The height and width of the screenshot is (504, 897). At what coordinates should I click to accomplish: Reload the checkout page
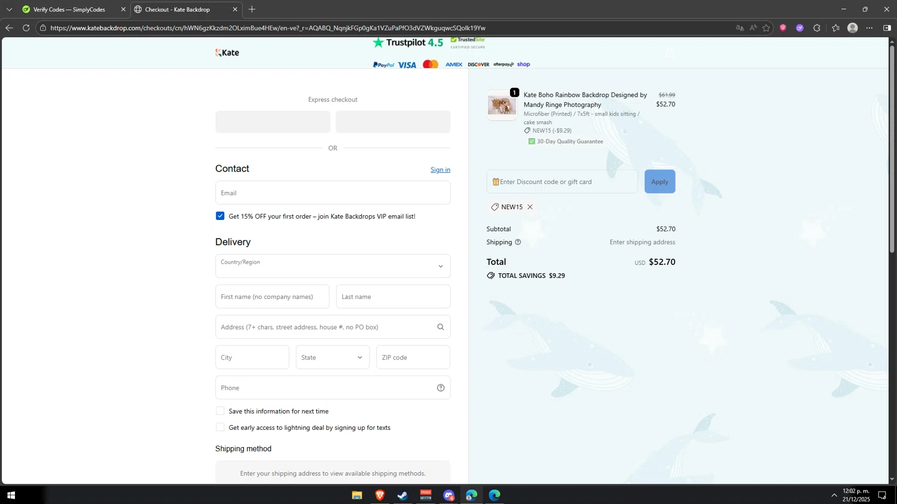click(26, 28)
